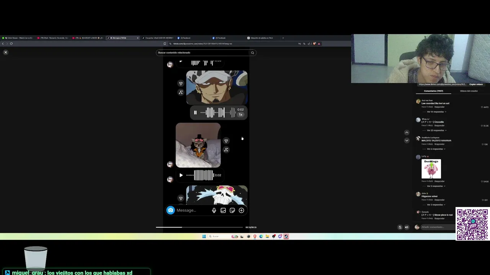This screenshot has height=275, width=490.
Task: Switch to the Comentarios tab
Action: click(433, 91)
